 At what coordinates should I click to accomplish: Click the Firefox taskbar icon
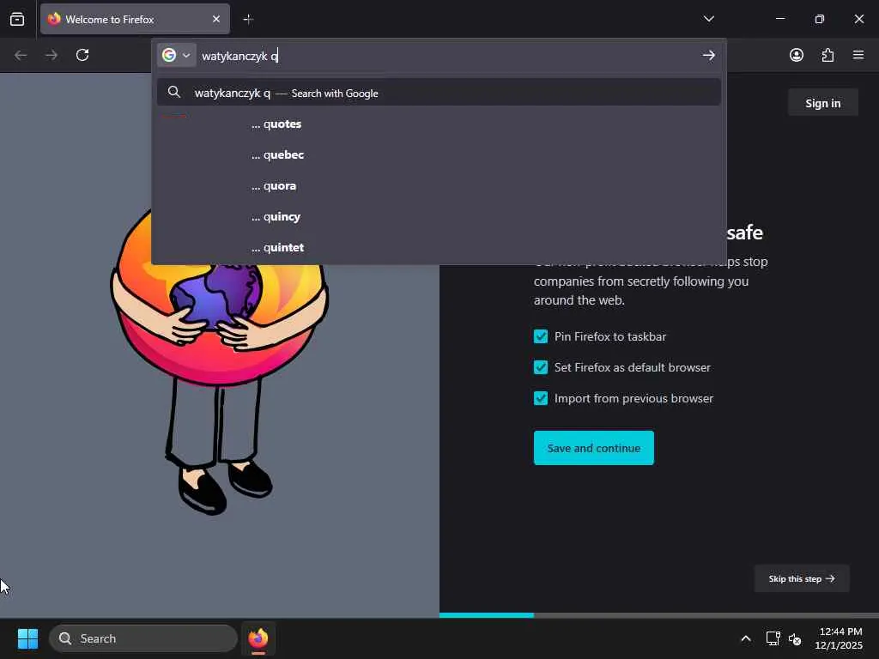click(258, 638)
